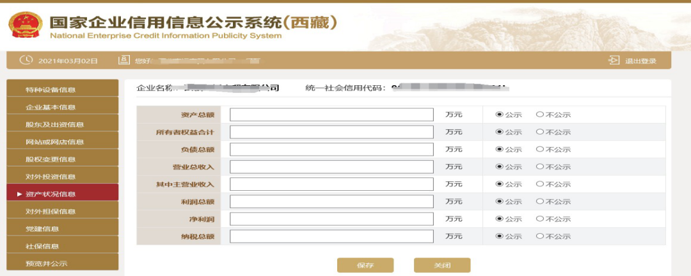Viewport: 691px width, 276px height.
Task: Click the arrow marker beside 资产状况信息
Action: pyautogui.click(x=19, y=194)
